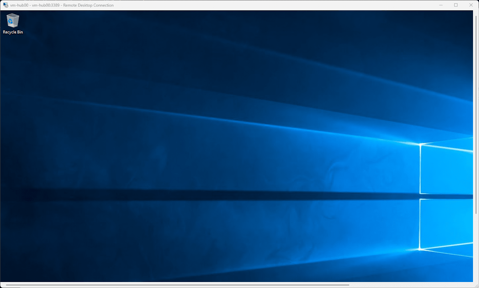
Task: Minimize the Remote Desktop Connection window
Action: 441,5
